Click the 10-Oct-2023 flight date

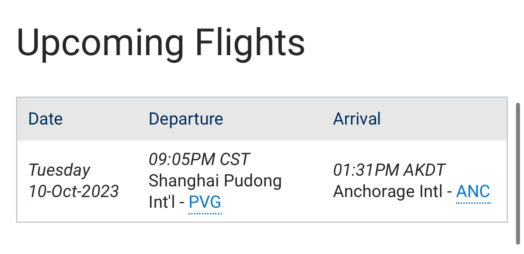74,192
